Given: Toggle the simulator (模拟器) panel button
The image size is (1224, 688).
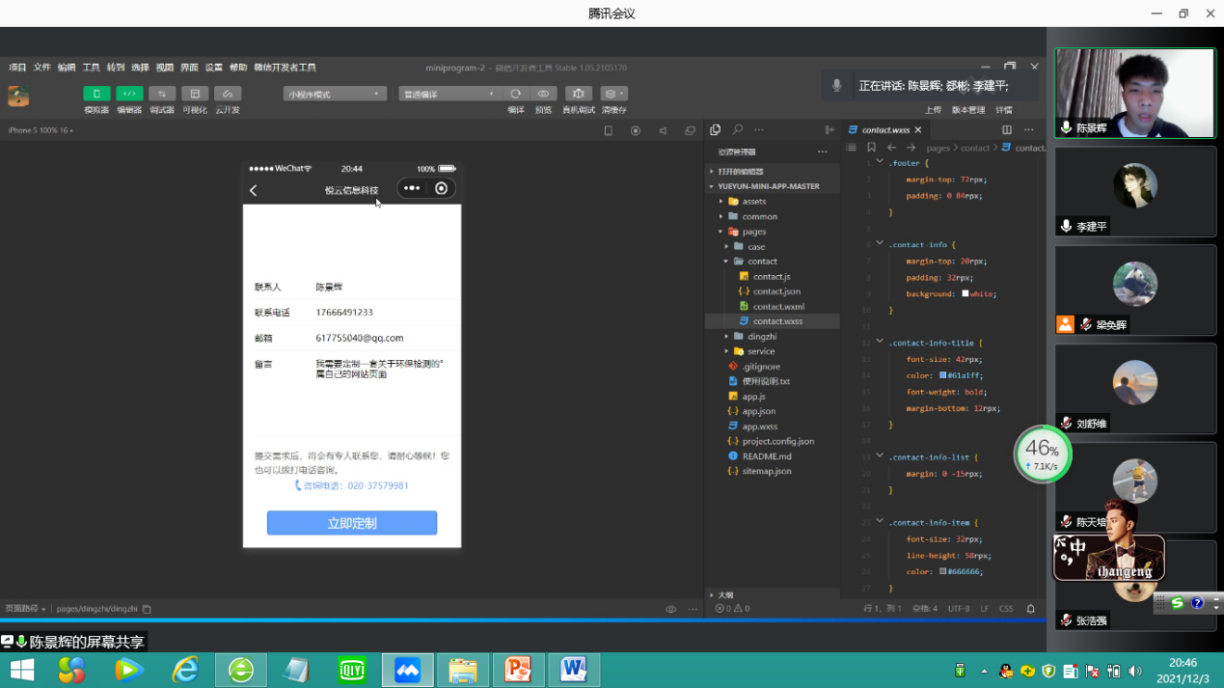Looking at the screenshot, I should 96,94.
